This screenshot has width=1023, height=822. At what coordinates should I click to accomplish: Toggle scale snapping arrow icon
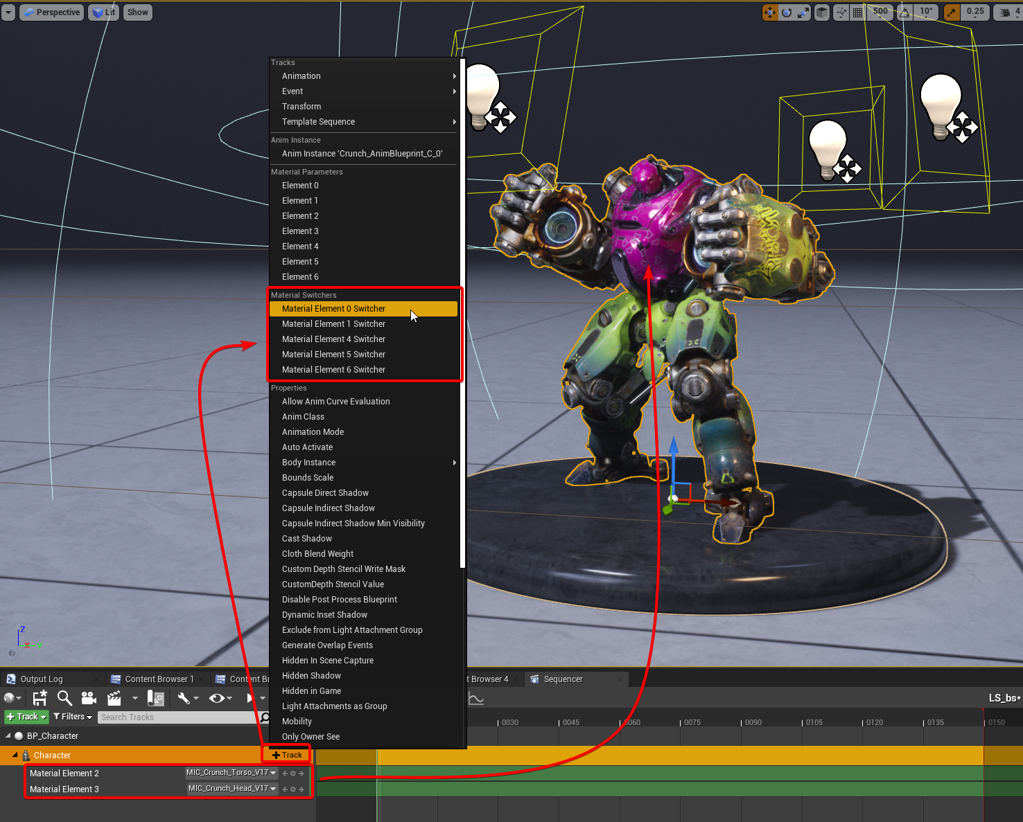pyautogui.click(x=952, y=12)
